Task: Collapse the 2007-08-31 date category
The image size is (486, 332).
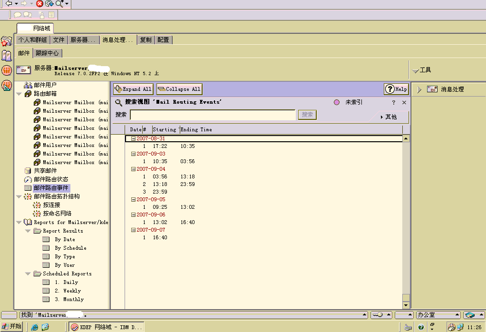Action: [134, 138]
